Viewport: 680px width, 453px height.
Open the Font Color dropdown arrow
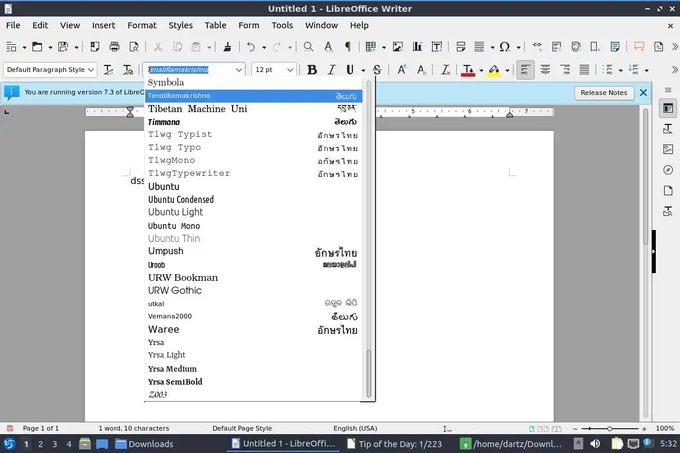[482, 70]
